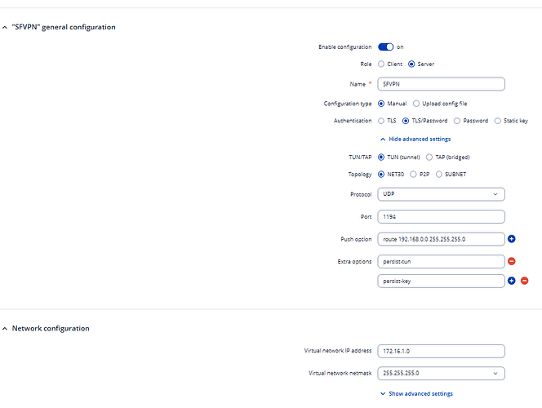
Task: Collapse the Network configuration section
Action: (5, 328)
